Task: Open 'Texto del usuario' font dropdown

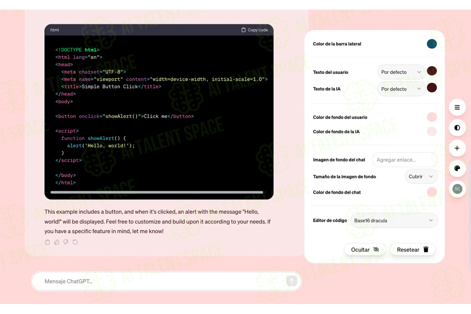Action: click(x=401, y=72)
